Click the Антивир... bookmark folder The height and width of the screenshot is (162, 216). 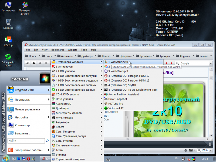pyautogui.click(x=65, y=56)
